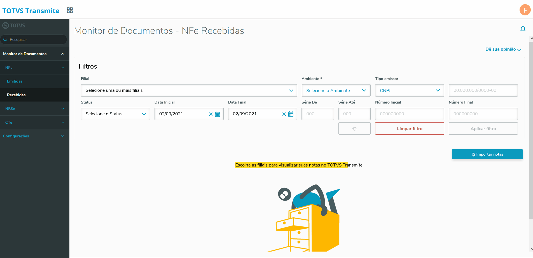Click the refresh icon button
Image resolution: width=533 pixels, height=258 pixels.
(354, 129)
